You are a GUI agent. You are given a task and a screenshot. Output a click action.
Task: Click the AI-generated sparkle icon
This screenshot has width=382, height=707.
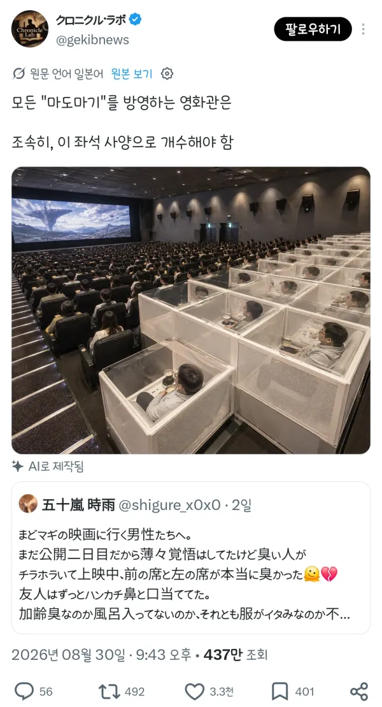[18, 466]
